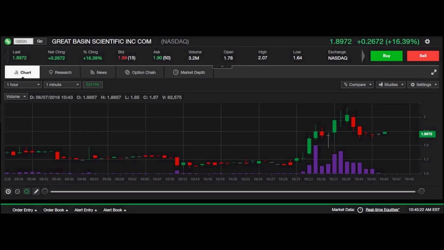This screenshot has height=250, width=444.
Task: Switch to the Research tab
Action: (60, 72)
